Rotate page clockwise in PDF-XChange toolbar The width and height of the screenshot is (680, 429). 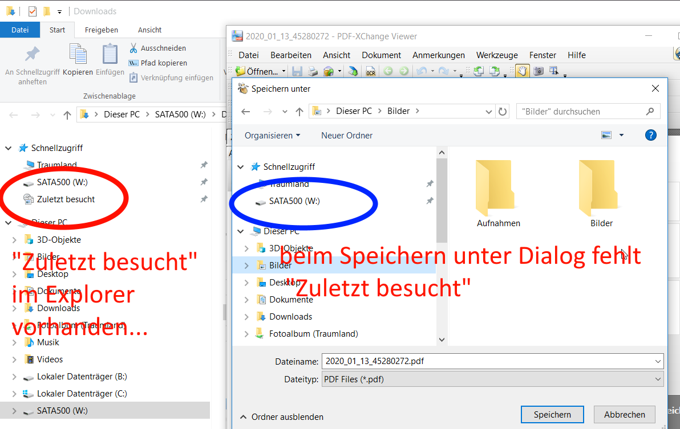[495, 71]
